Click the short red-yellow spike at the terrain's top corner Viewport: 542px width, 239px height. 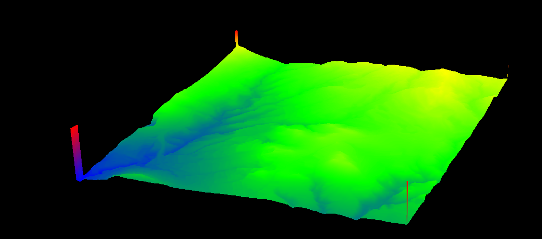pos(237,39)
